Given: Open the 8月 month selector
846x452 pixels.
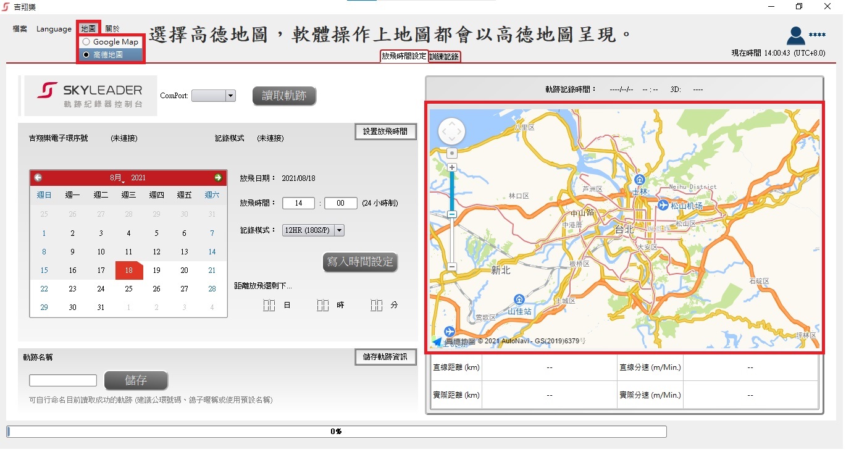Looking at the screenshot, I should point(117,178).
